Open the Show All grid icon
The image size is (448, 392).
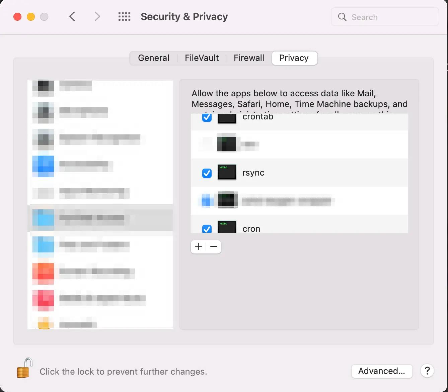coord(125,17)
